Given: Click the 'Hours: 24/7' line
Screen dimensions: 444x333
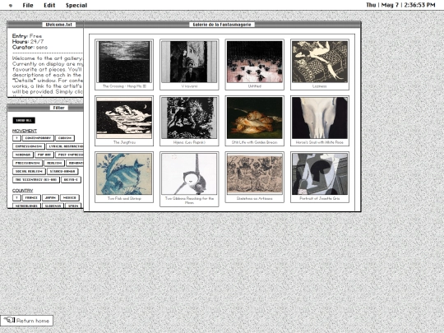Looking at the screenshot, I should (28, 42).
